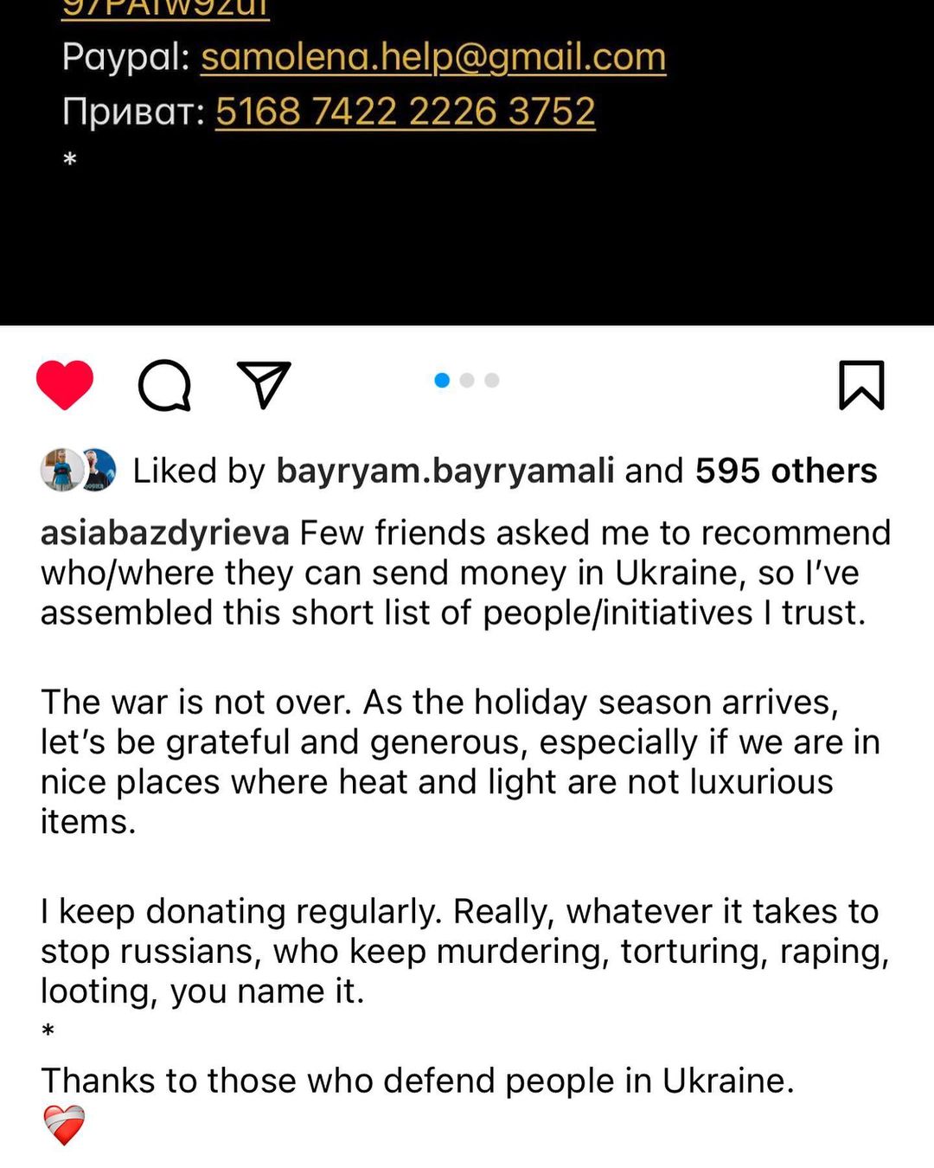
Task: Unlike the post with the red heart
Action: 65,384
